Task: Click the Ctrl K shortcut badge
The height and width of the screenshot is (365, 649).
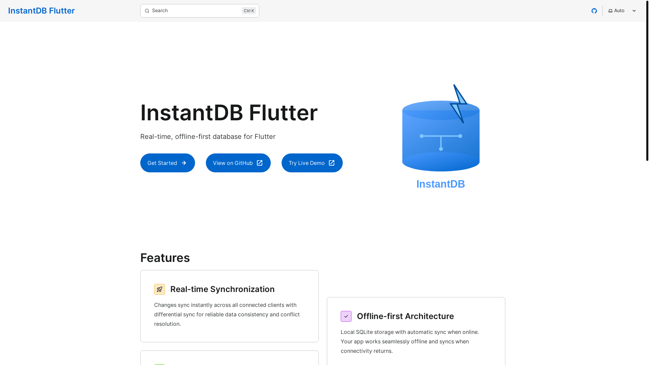Action: [x=249, y=11]
